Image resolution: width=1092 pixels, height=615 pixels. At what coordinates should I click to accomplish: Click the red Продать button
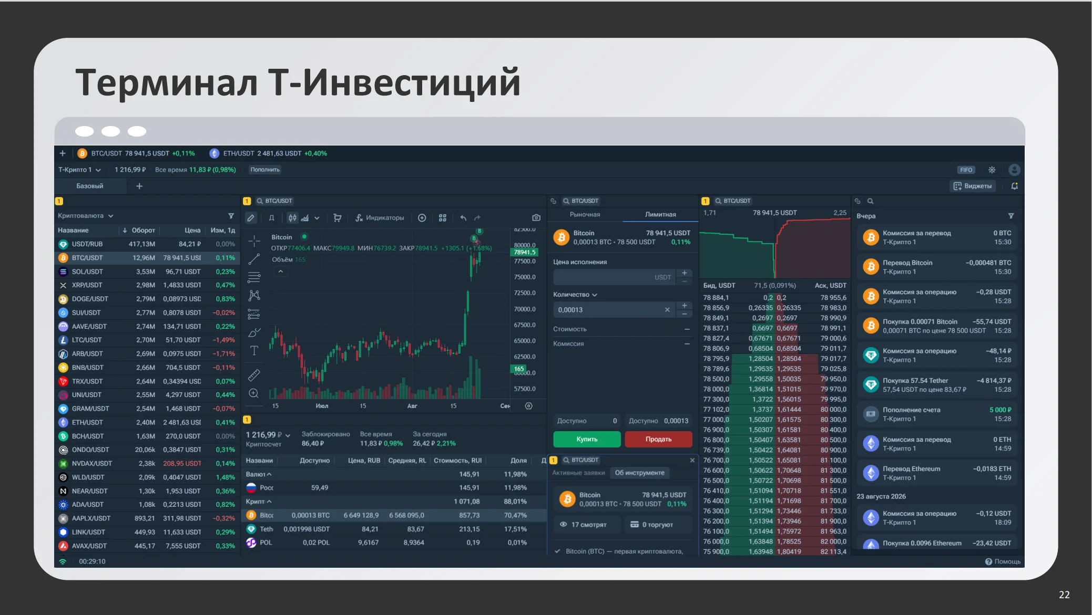coord(658,439)
